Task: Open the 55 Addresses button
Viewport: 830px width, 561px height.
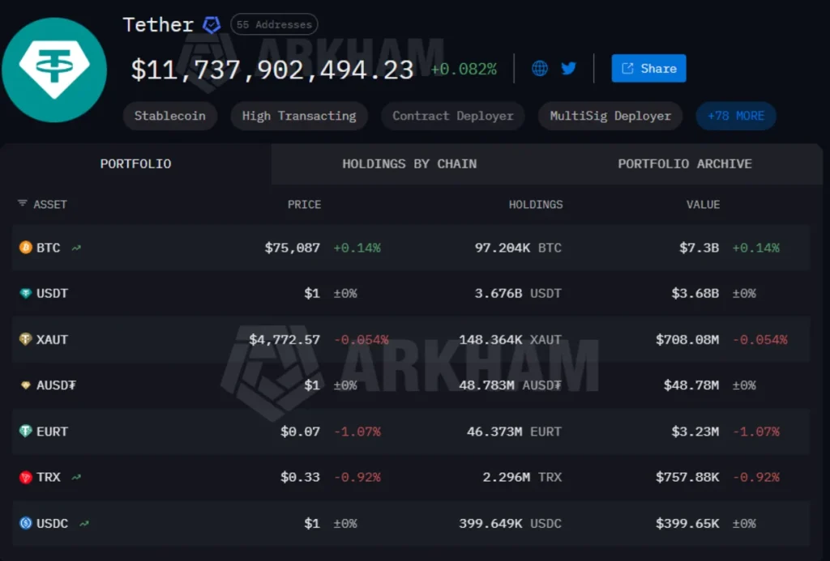Action: [x=273, y=24]
